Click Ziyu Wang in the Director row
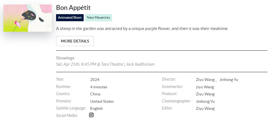Screen dimensions: 270x122 click(x=205, y=80)
